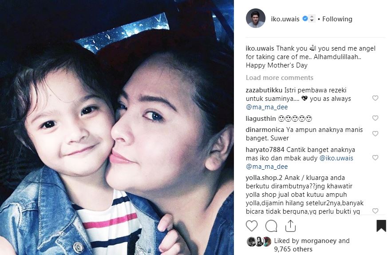Viewport: 388px width, 255px height.
Task: Like the post with heart icon
Action: point(252,226)
